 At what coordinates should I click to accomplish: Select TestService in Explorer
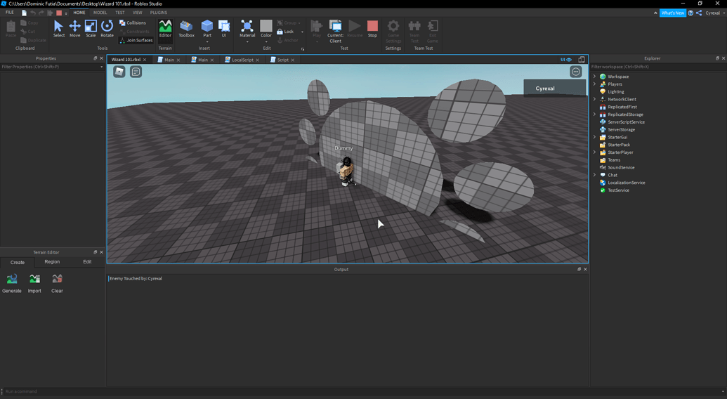(619, 190)
